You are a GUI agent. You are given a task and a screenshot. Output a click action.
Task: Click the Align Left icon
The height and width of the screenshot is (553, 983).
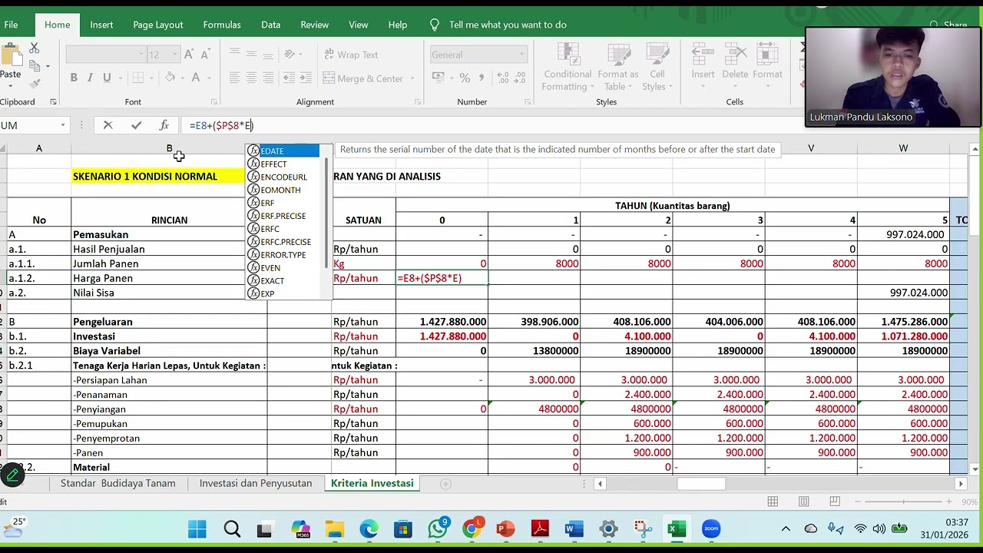coord(234,78)
